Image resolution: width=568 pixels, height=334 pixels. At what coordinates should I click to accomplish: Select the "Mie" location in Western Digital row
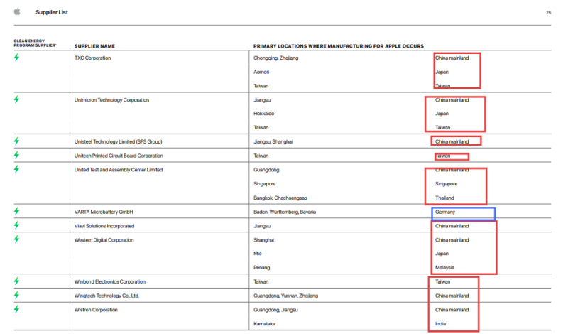(x=258, y=254)
